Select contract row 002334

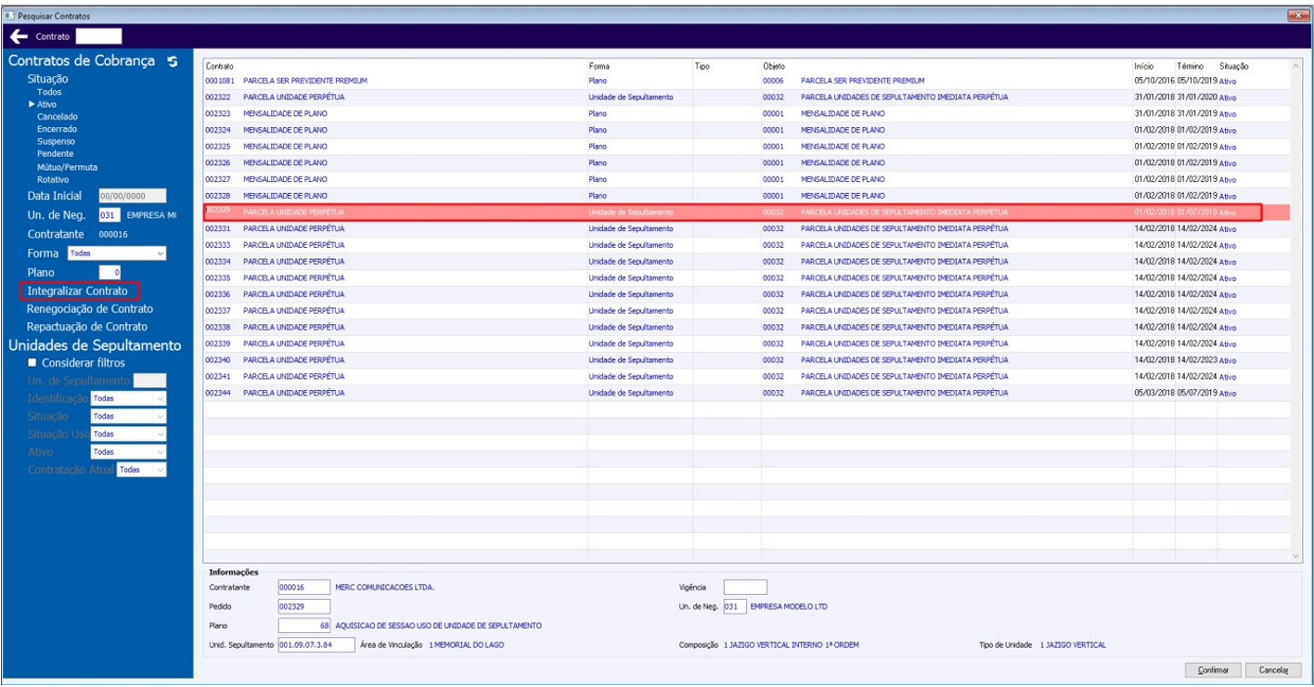[x=746, y=262]
